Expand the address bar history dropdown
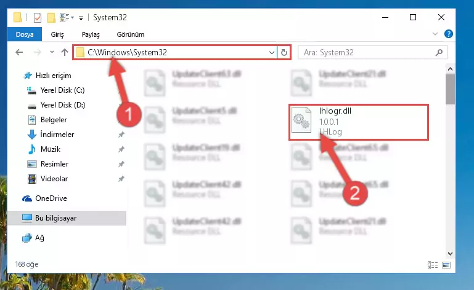This screenshot has height=290, width=474. 271,53
